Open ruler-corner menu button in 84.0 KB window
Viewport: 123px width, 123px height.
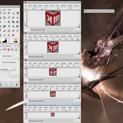[26, 39]
